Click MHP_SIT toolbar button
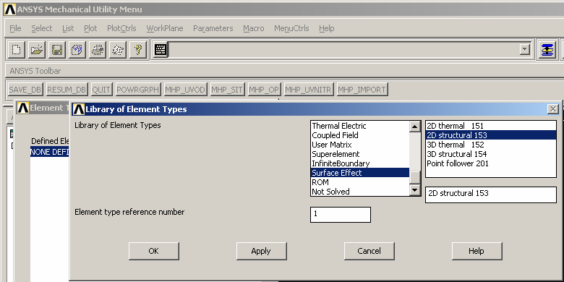The image size is (564, 282). click(x=227, y=90)
